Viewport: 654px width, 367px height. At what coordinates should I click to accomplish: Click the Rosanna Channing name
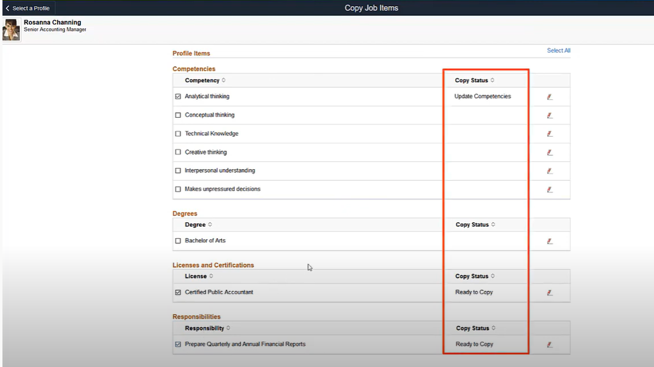click(53, 23)
